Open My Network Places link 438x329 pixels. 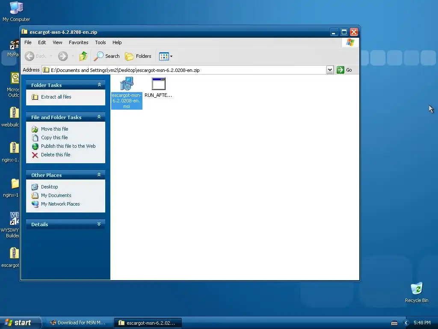(x=60, y=204)
